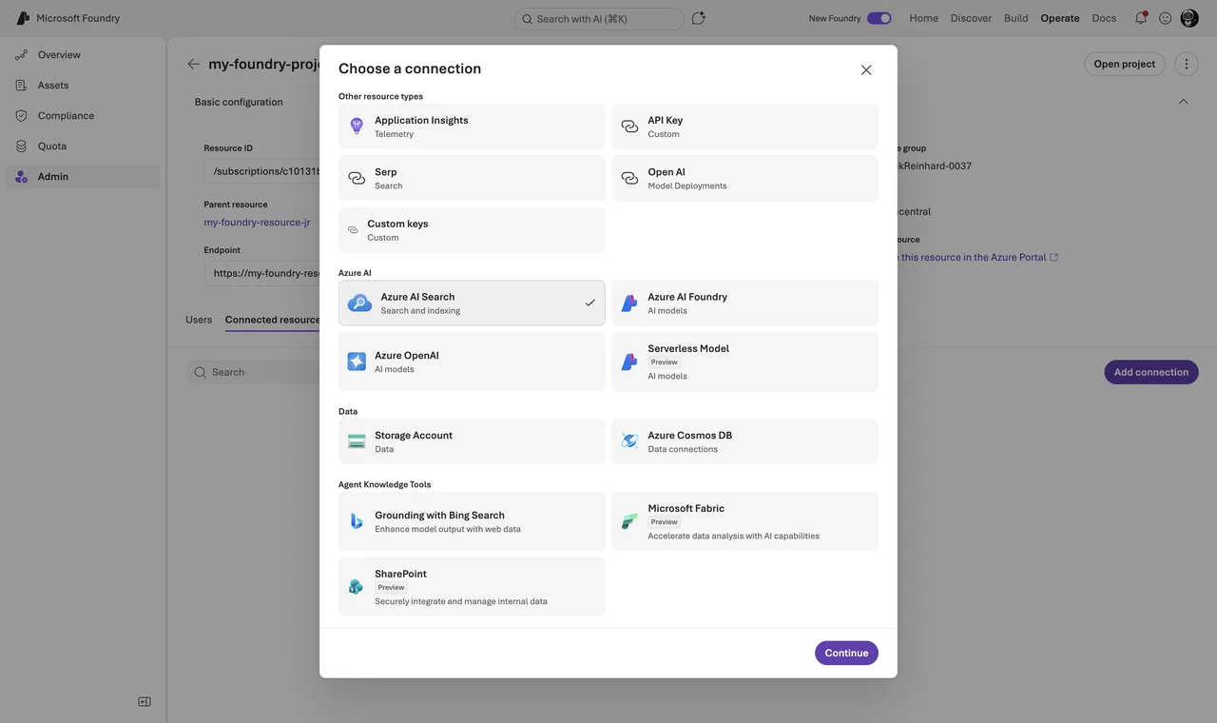Viewport: 1217px width, 723px height.
Task: Open Docs in top navigation
Action: point(1104,18)
